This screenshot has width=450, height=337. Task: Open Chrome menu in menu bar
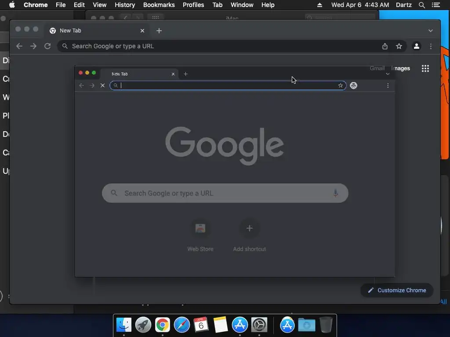(x=36, y=5)
